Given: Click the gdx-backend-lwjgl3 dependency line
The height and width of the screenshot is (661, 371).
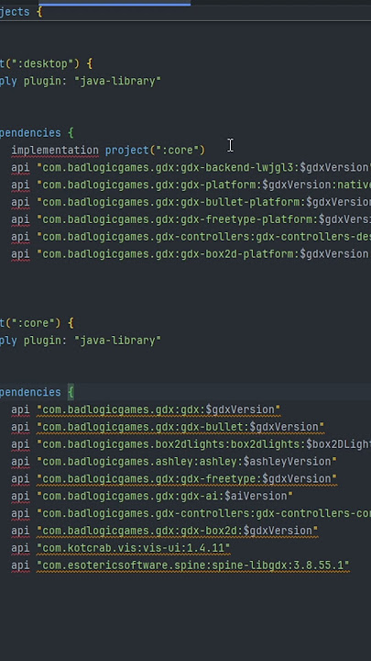Looking at the screenshot, I should 191,167.
